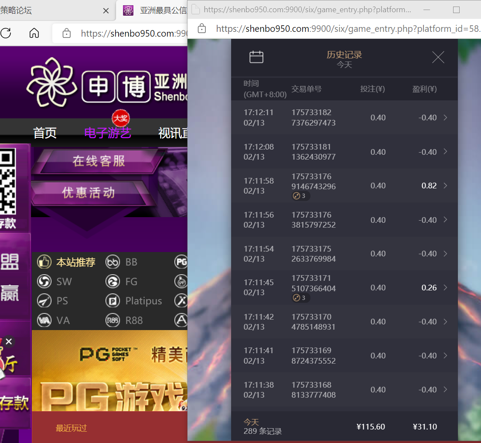Image resolution: width=481 pixels, height=443 pixels.
Task: Click the PG Pocket Games Soft banner
Action: pos(109,371)
